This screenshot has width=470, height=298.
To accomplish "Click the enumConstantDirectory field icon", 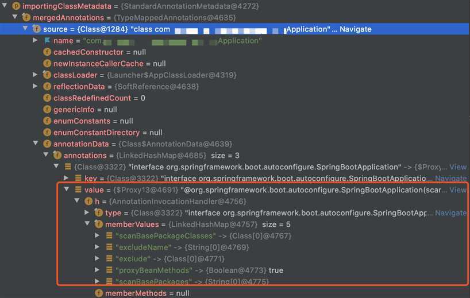I will point(47,132).
